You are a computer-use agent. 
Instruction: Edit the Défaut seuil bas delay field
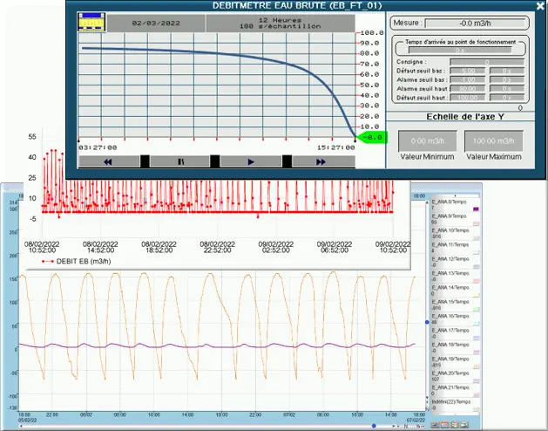pos(507,71)
